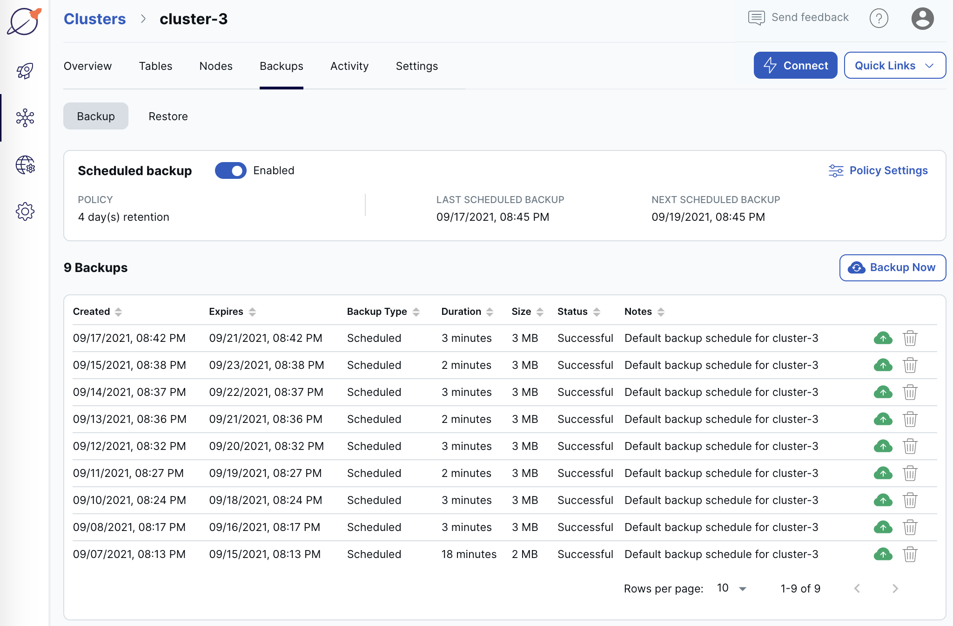This screenshot has width=953, height=626.
Task: Restore the 09/08/2021 08:17 PM backup
Action: pyautogui.click(x=883, y=527)
